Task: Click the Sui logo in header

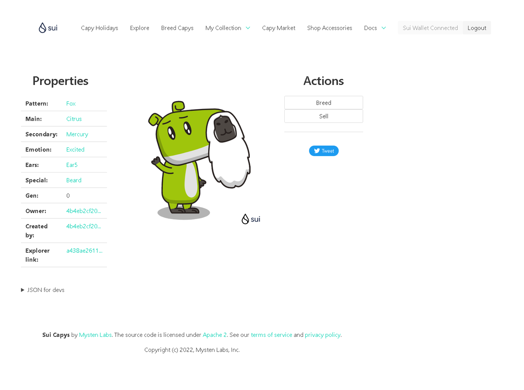Action: [48, 28]
